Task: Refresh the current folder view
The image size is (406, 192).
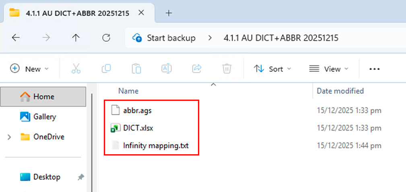Action: tap(106, 38)
